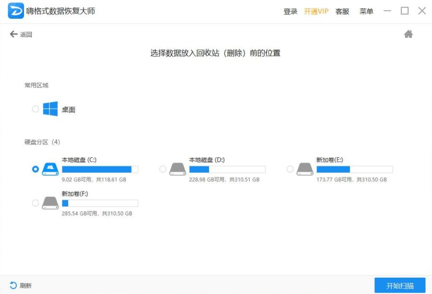Click the page heading 选择数据放入回收站 (删除) 前的位置

[215, 53]
